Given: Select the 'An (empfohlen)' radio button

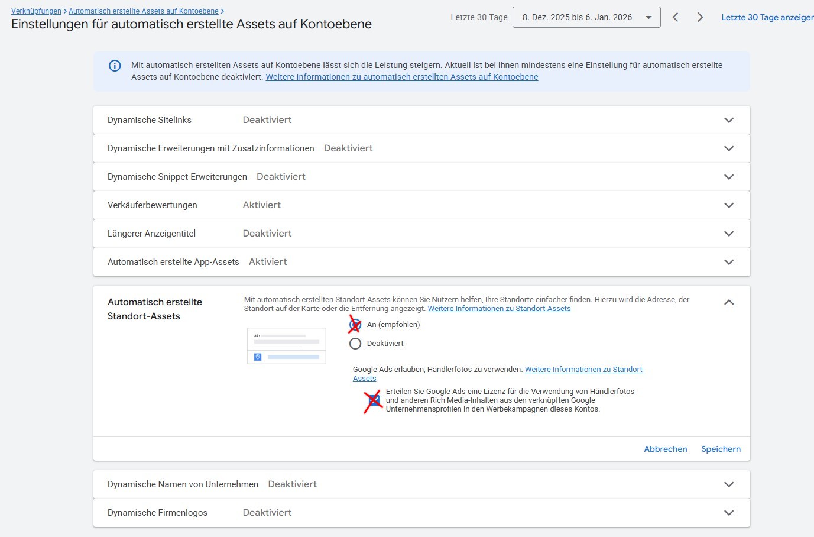Looking at the screenshot, I should (355, 325).
